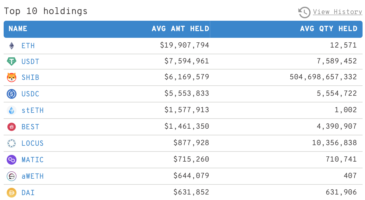The image size is (365, 200).
Task: Open the SHIB token link
Action: pos(30,77)
